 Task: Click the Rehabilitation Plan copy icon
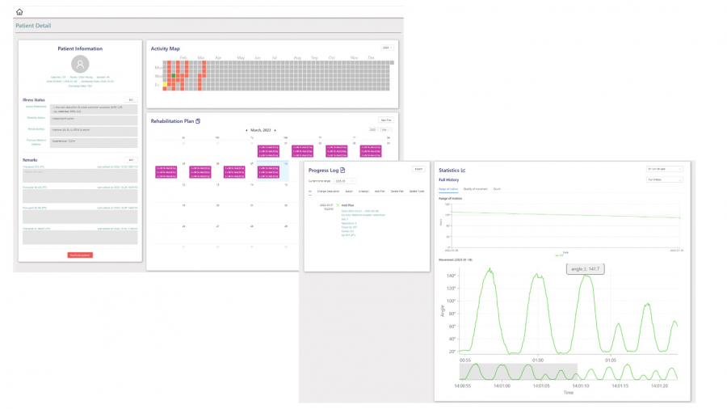pyautogui.click(x=199, y=121)
